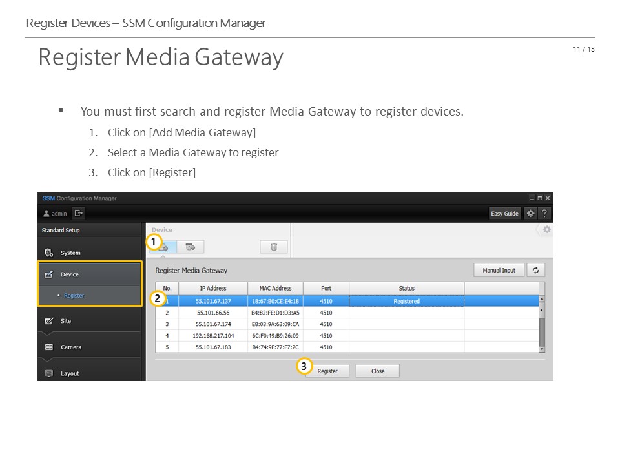This screenshot has height=465, width=620.
Task: Click the admin user icon
Action: [46, 214]
